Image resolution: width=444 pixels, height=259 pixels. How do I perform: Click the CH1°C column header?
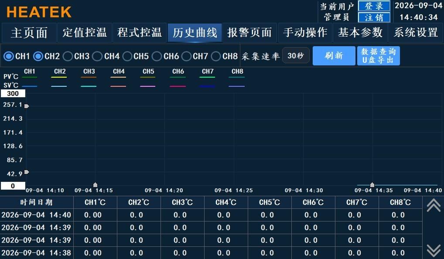point(95,202)
